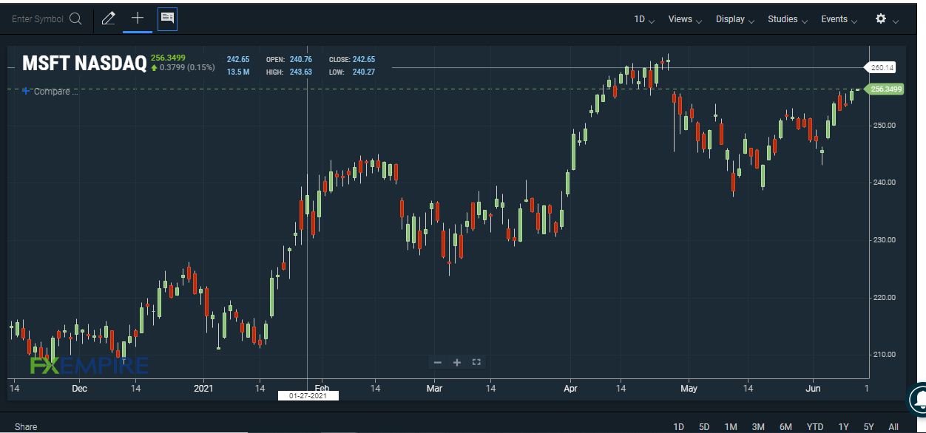Show the YTD range
The height and width of the screenshot is (433, 926).
click(815, 427)
